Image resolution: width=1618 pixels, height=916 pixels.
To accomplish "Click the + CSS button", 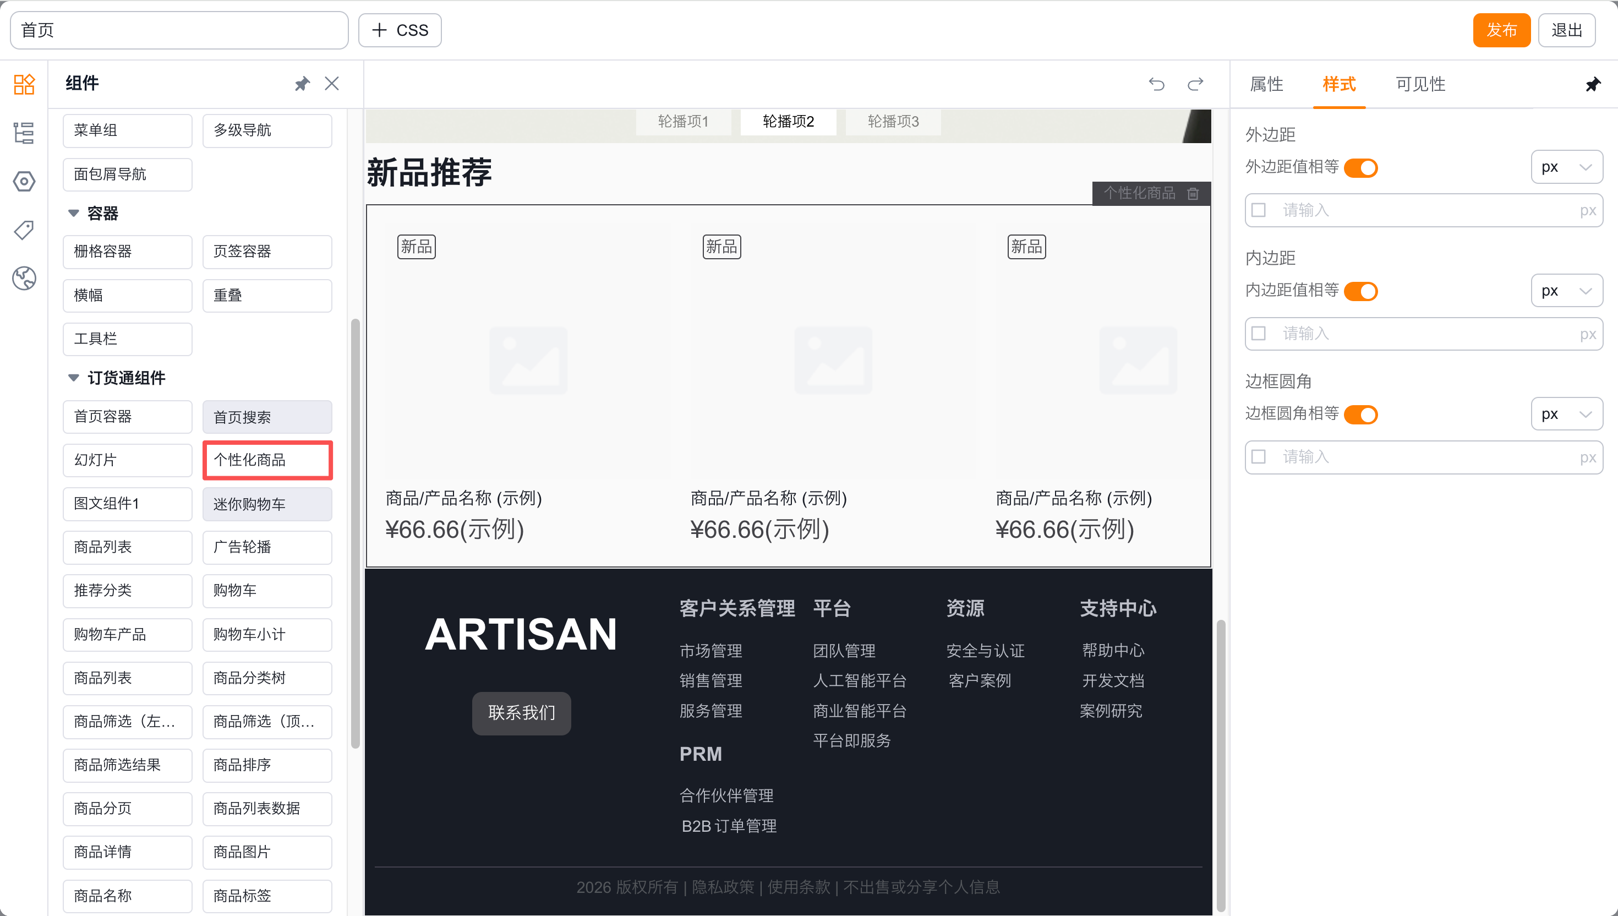I will click(x=400, y=30).
